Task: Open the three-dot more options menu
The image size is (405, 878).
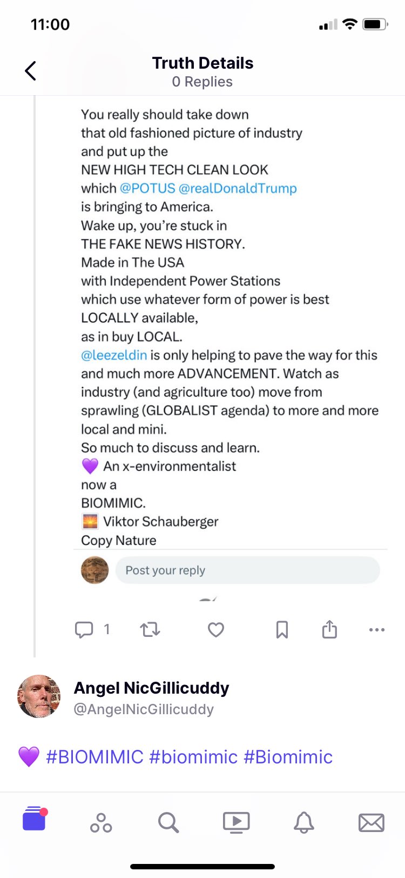Action: click(x=376, y=630)
